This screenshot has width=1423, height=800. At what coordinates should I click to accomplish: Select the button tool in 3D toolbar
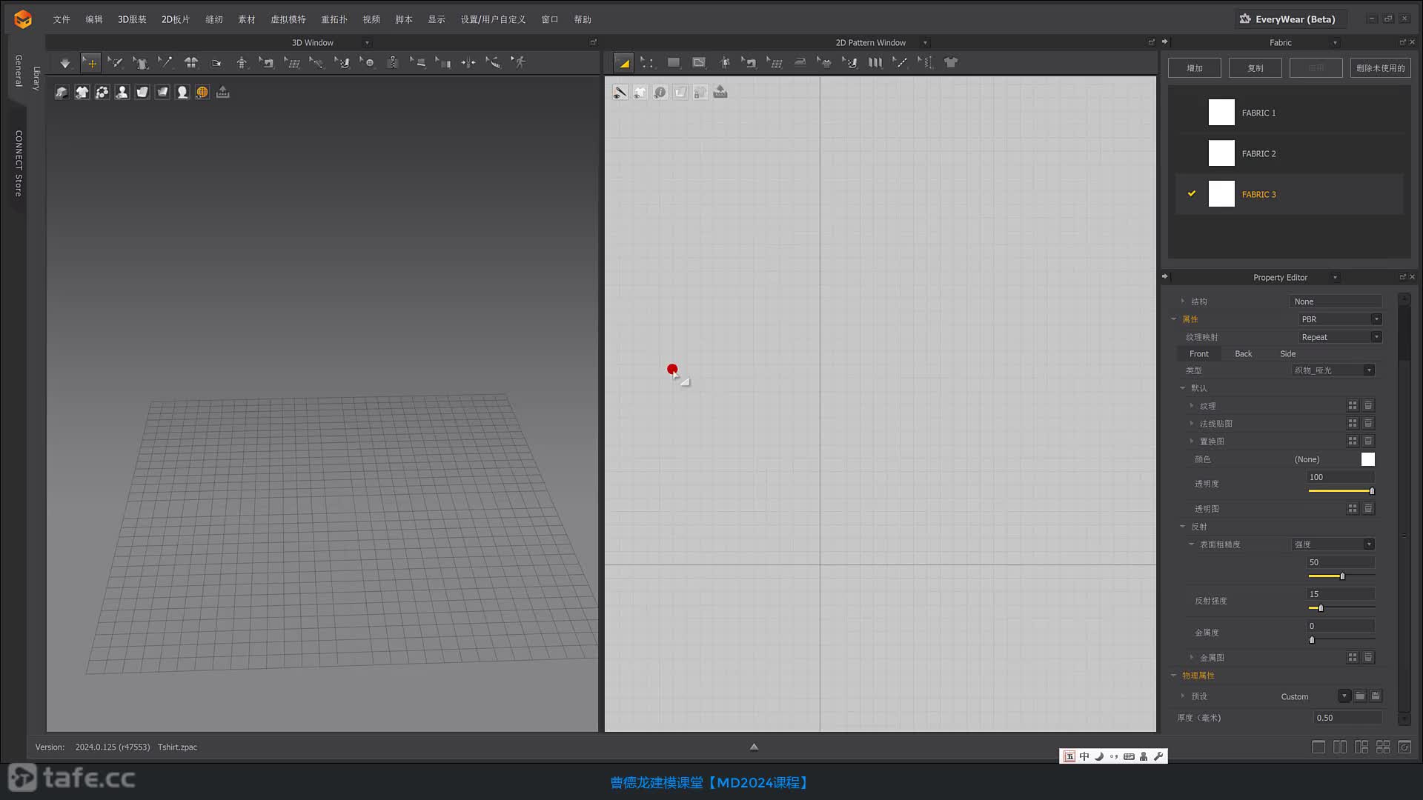click(x=368, y=63)
